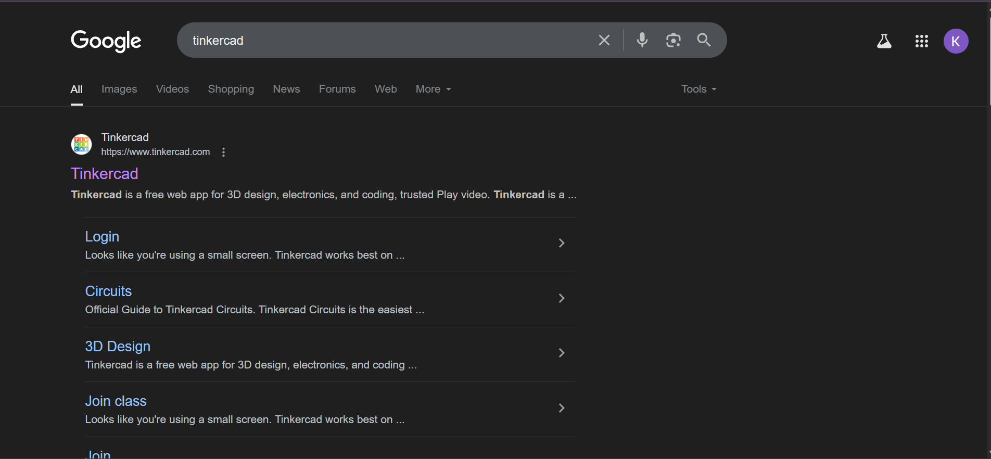Open search by image camera icon
Viewport: 991px width, 459px height.
click(x=674, y=40)
